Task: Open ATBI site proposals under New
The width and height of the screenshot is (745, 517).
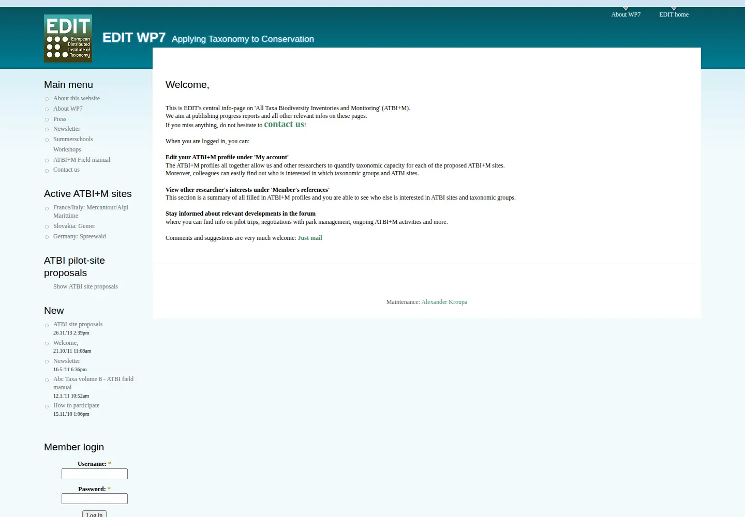Action: 78,324
